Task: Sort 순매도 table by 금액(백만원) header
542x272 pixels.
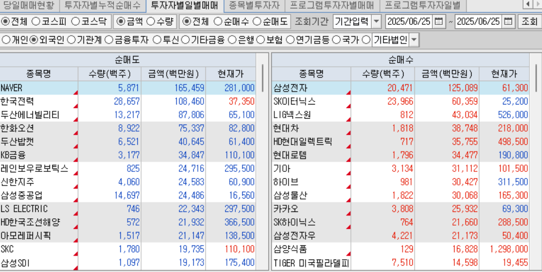Action: 173,74
